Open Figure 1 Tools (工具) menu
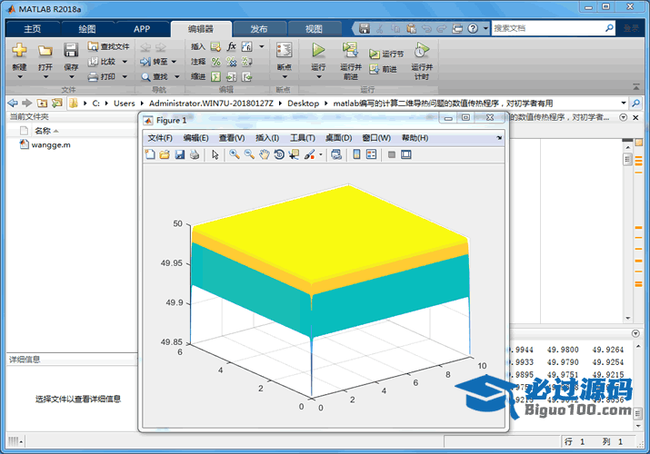This screenshot has height=454, width=650. point(302,138)
